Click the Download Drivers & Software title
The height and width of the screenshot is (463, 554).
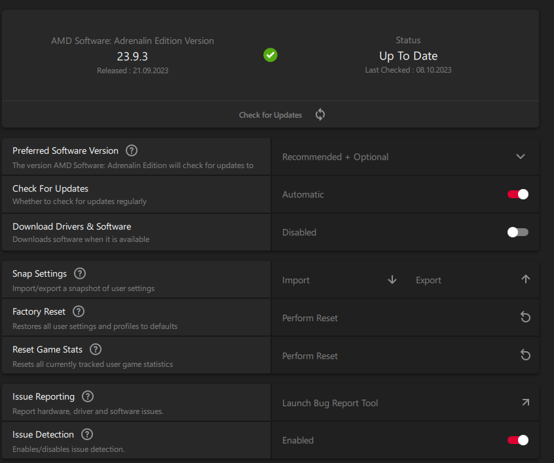click(72, 226)
